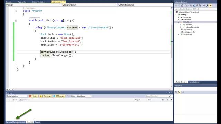Switch to the Solution Explorer bottom tab
The height and width of the screenshot is (124, 221).
(181, 82)
